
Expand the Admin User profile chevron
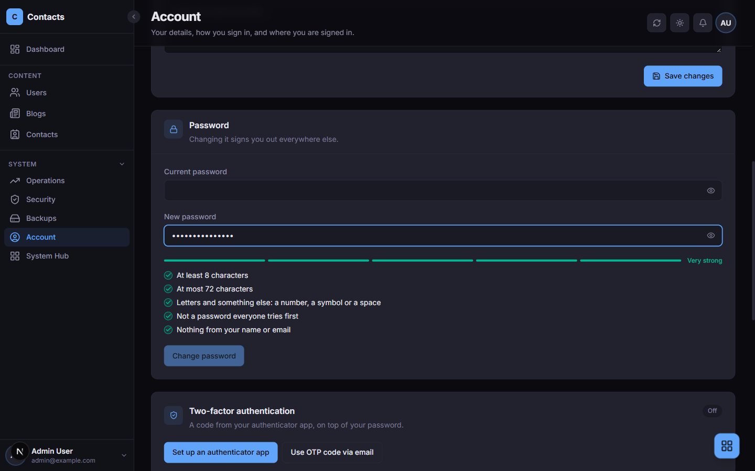click(x=124, y=455)
